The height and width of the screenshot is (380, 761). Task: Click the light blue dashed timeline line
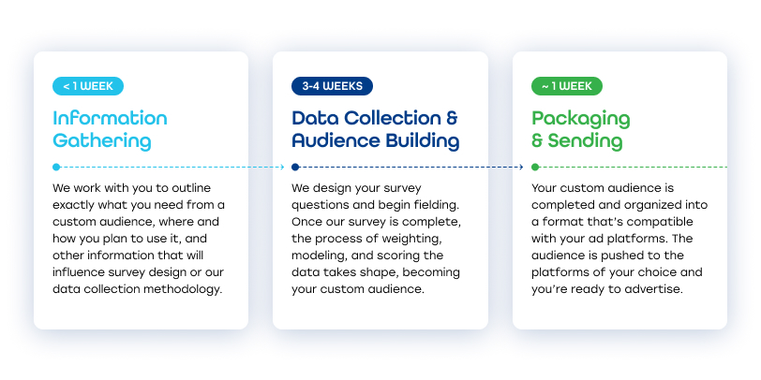(x=171, y=168)
